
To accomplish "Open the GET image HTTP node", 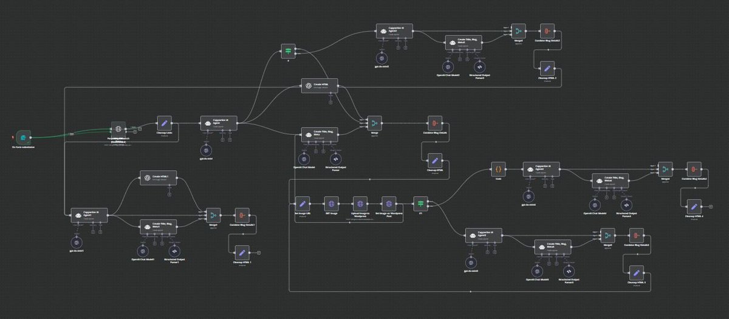I will click(x=331, y=203).
